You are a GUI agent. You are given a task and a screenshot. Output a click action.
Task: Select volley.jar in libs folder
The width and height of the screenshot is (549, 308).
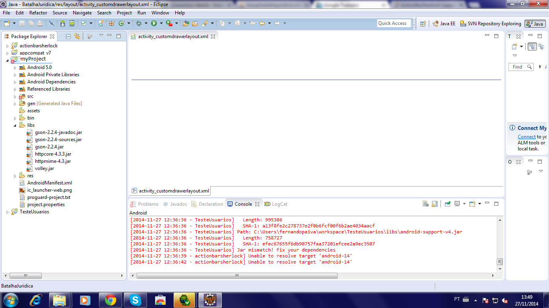(x=44, y=168)
